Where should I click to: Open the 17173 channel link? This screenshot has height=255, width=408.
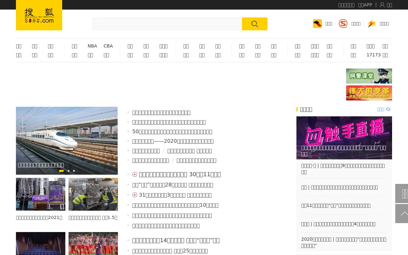[374, 55]
